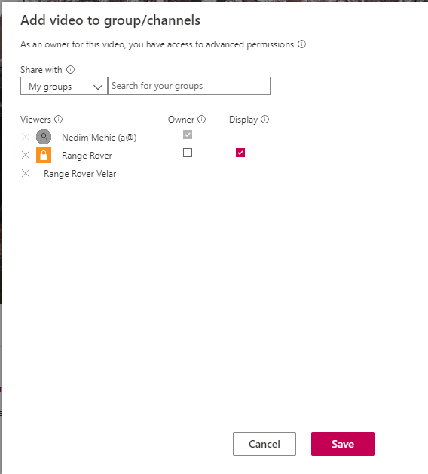Select the Range Rover group name
428x474 pixels.
[87, 156]
